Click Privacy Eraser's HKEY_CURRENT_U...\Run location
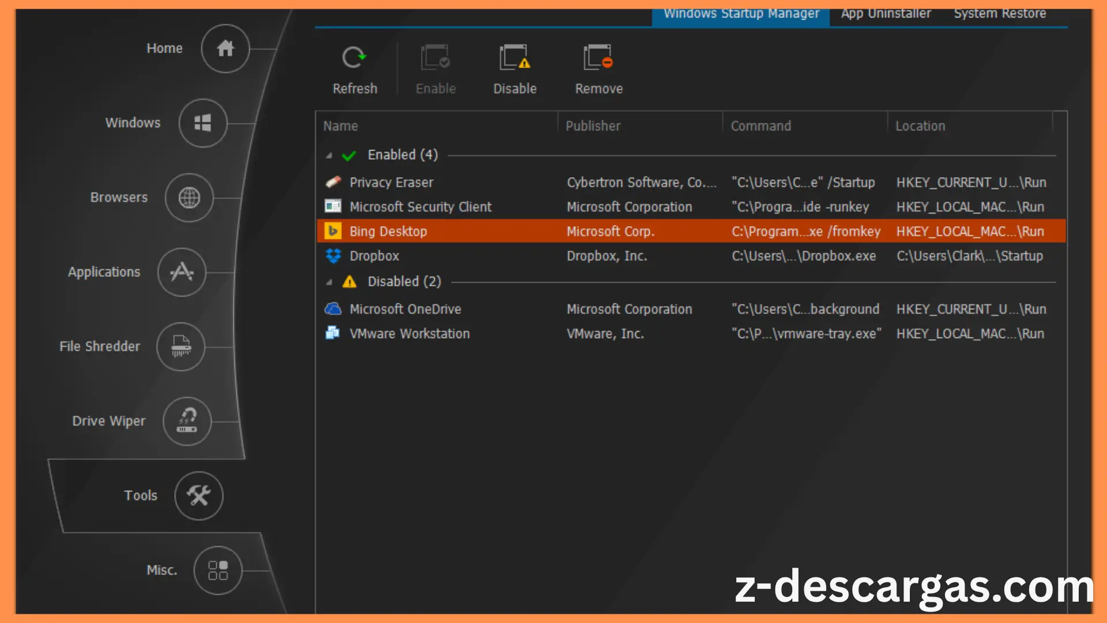This screenshot has height=623, width=1107. [x=971, y=182]
